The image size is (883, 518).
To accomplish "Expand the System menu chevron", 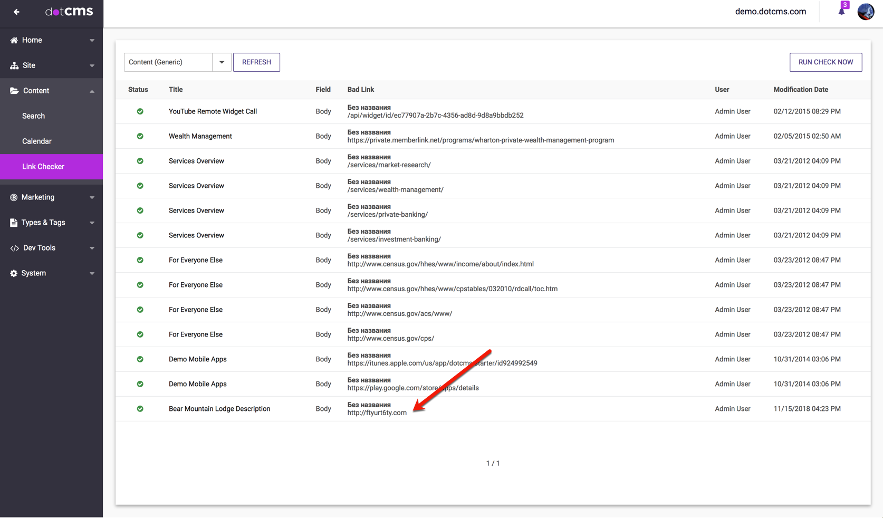I will [x=92, y=273].
